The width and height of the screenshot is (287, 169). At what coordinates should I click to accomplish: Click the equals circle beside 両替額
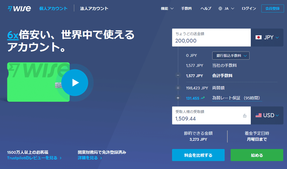178,88
